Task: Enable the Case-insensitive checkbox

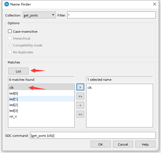Action: click(x=10, y=31)
